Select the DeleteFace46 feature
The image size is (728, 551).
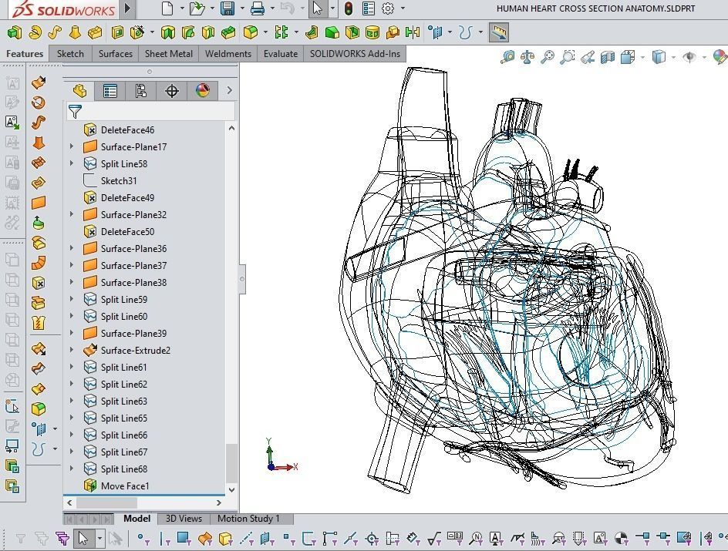(127, 130)
